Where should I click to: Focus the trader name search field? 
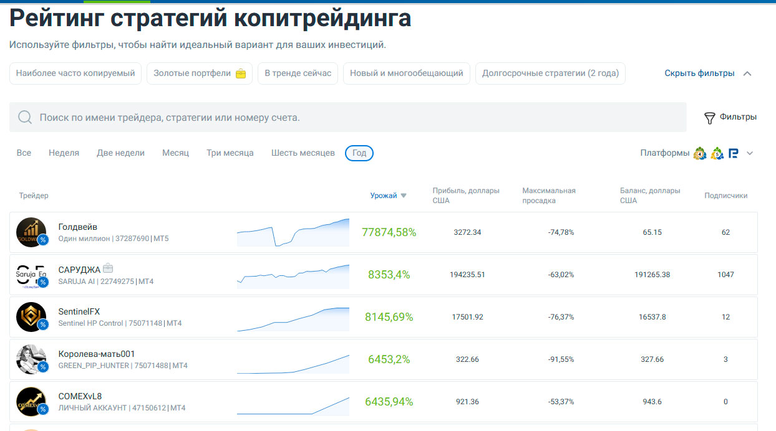click(348, 117)
